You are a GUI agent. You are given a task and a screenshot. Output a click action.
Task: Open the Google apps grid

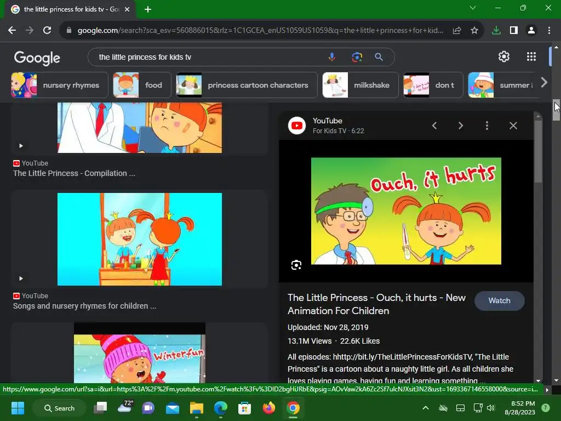click(531, 56)
